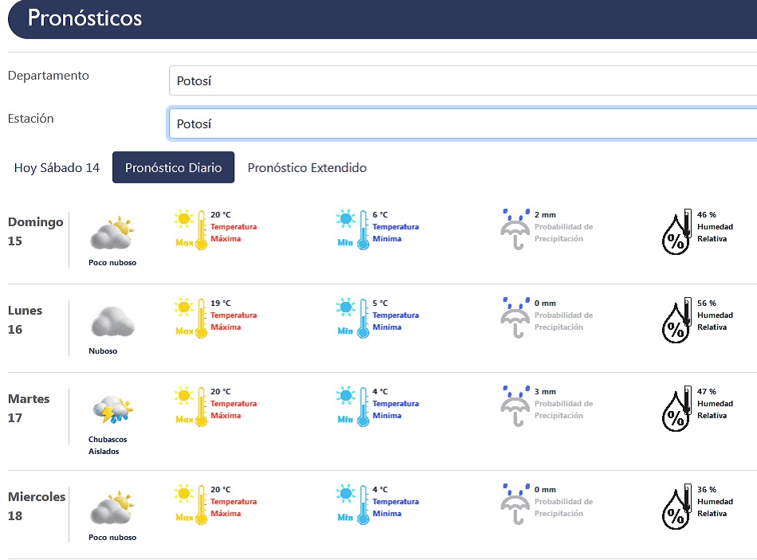The width and height of the screenshot is (757, 560).
Task: Click Martes max temperature sun thermometer icon
Action: pos(191,407)
